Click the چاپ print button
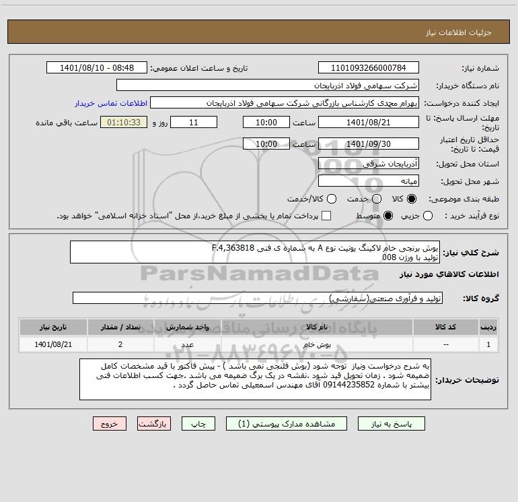 click(x=198, y=424)
